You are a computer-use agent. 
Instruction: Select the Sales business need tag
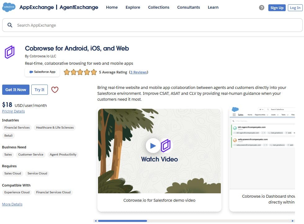(x=8, y=155)
